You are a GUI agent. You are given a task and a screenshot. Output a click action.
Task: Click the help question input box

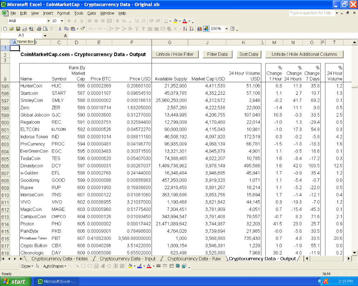312,13
